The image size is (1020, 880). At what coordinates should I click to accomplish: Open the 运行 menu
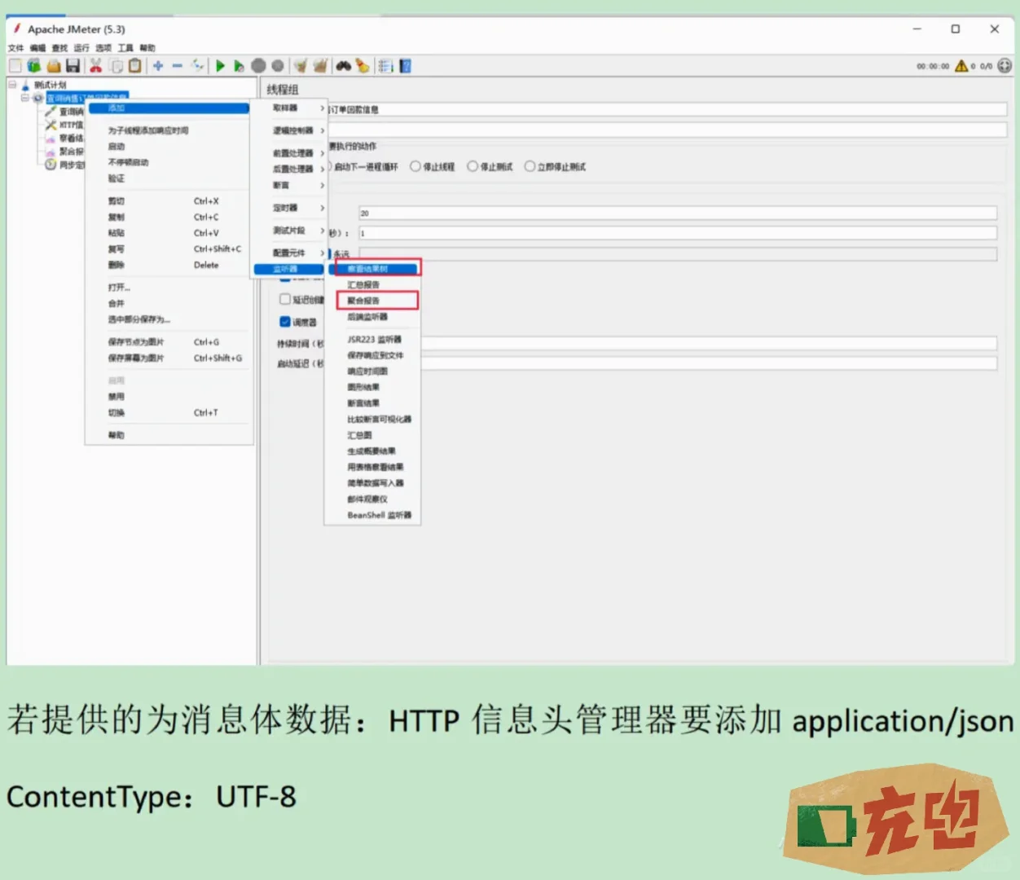[81, 48]
